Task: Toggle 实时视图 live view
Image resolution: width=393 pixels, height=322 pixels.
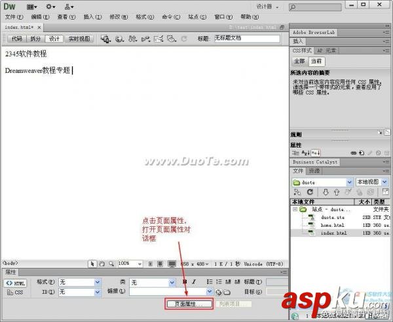Action: [79, 39]
